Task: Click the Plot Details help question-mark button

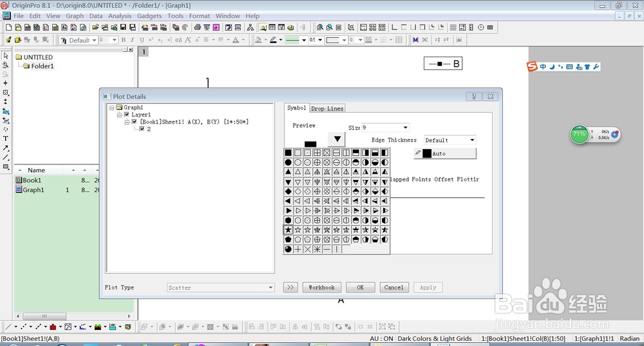Action: tap(474, 96)
